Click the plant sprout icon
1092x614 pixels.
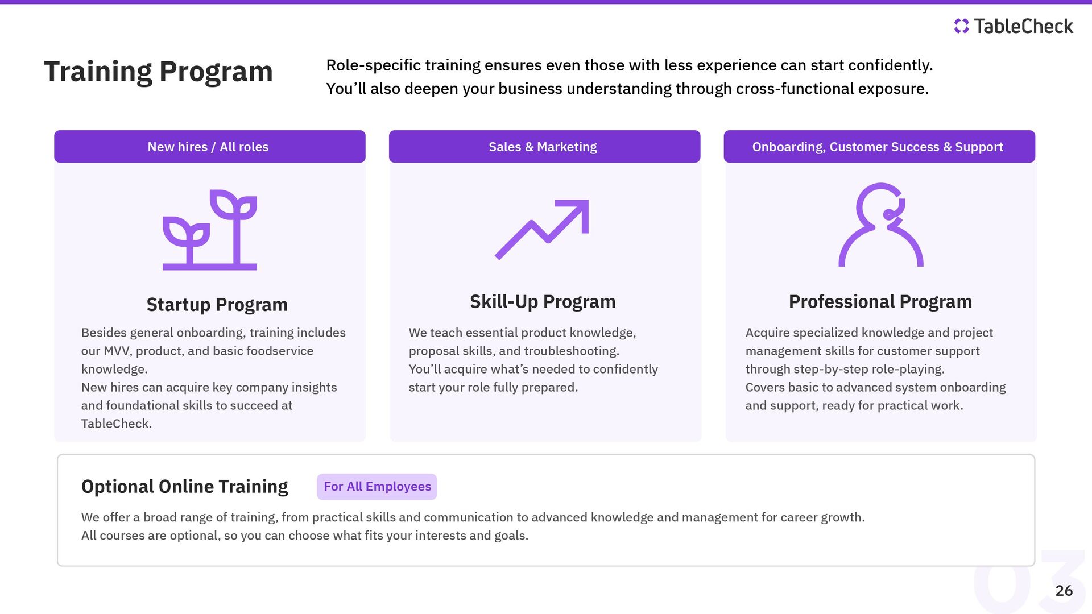[210, 230]
